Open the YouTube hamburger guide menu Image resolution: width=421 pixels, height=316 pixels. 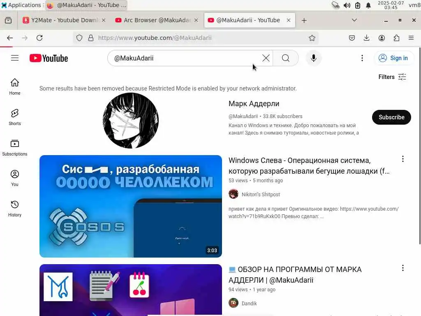click(x=15, y=58)
